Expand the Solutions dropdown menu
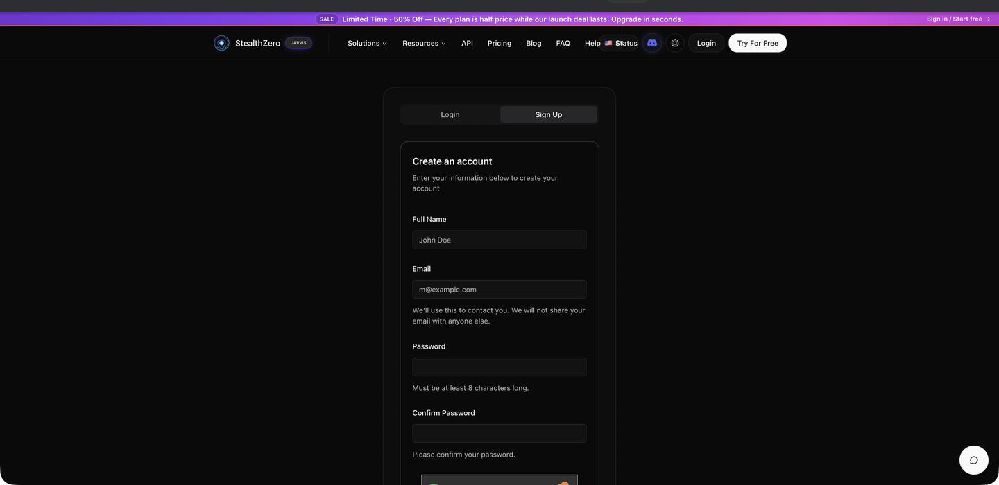999x485 pixels. pos(367,43)
